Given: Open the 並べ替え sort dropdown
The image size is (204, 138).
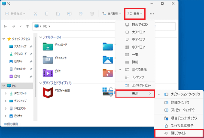Looking at the screenshot, I should click(x=112, y=14).
